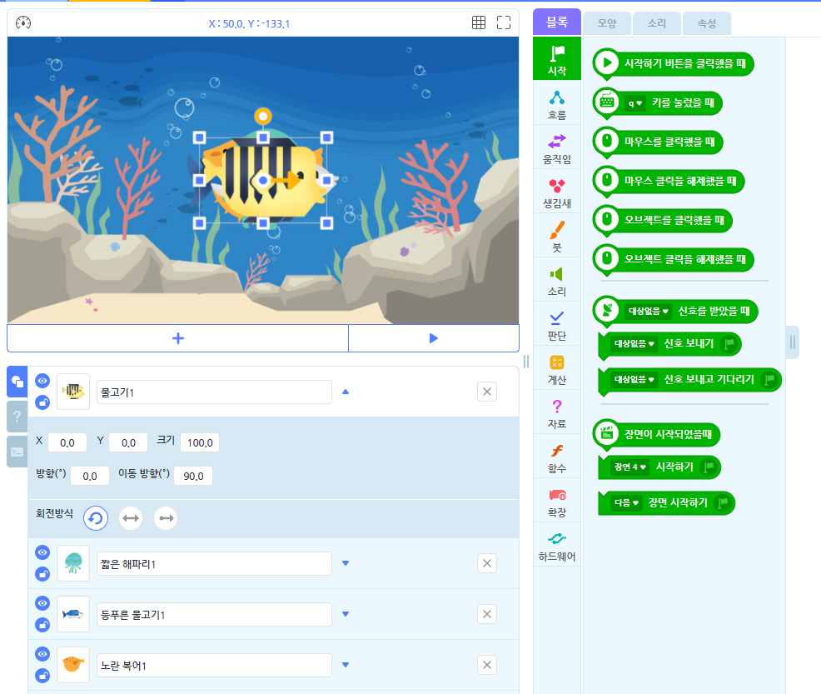Select left-right flip rotation mode
821x694 pixels.
[131, 518]
